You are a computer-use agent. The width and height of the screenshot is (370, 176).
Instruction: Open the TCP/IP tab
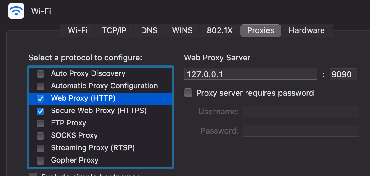[x=114, y=31]
